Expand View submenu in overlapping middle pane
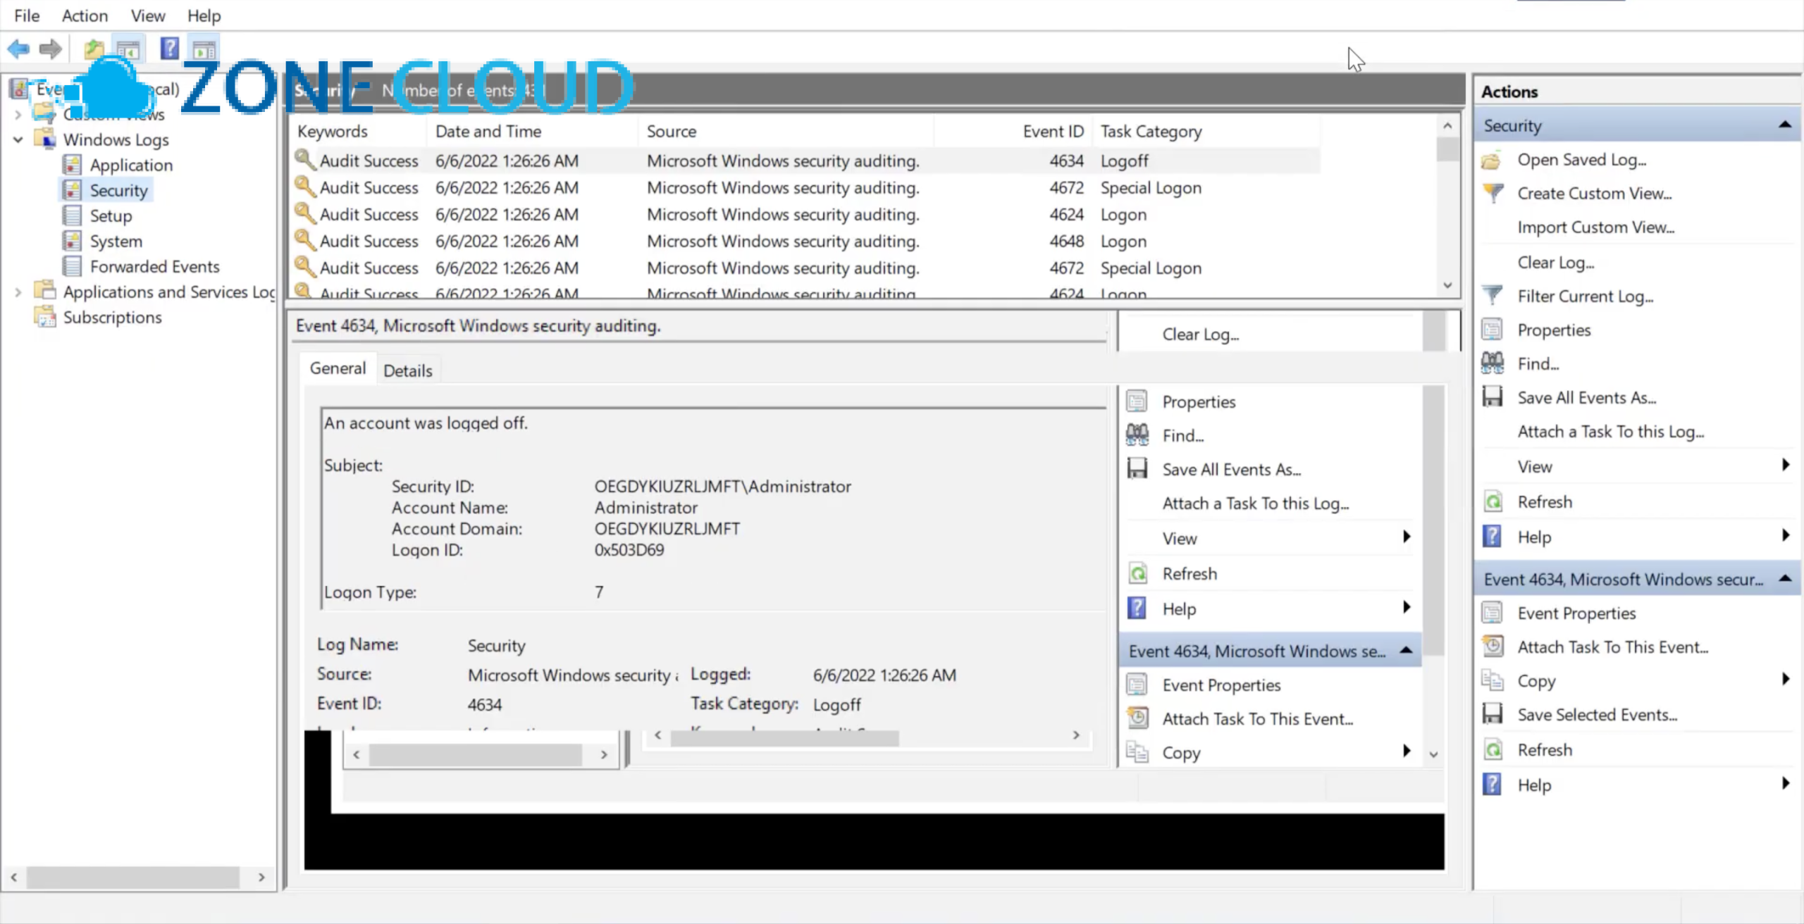Viewport: 1804px width, 924px height. (x=1407, y=537)
